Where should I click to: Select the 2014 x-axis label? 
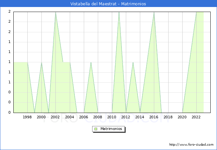coord(140,117)
